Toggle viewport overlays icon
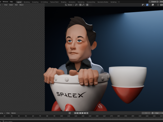The image size is (163, 122). (x=153, y=5)
